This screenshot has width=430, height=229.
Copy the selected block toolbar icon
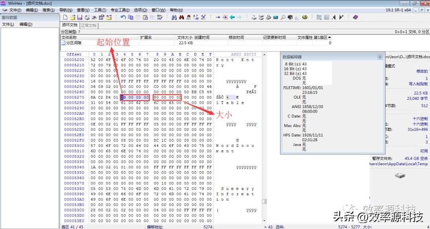click(x=131, y=17)
